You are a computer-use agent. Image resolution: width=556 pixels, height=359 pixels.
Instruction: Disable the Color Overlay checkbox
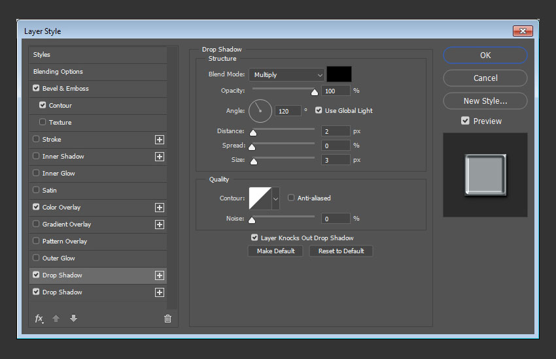[36, 207]
